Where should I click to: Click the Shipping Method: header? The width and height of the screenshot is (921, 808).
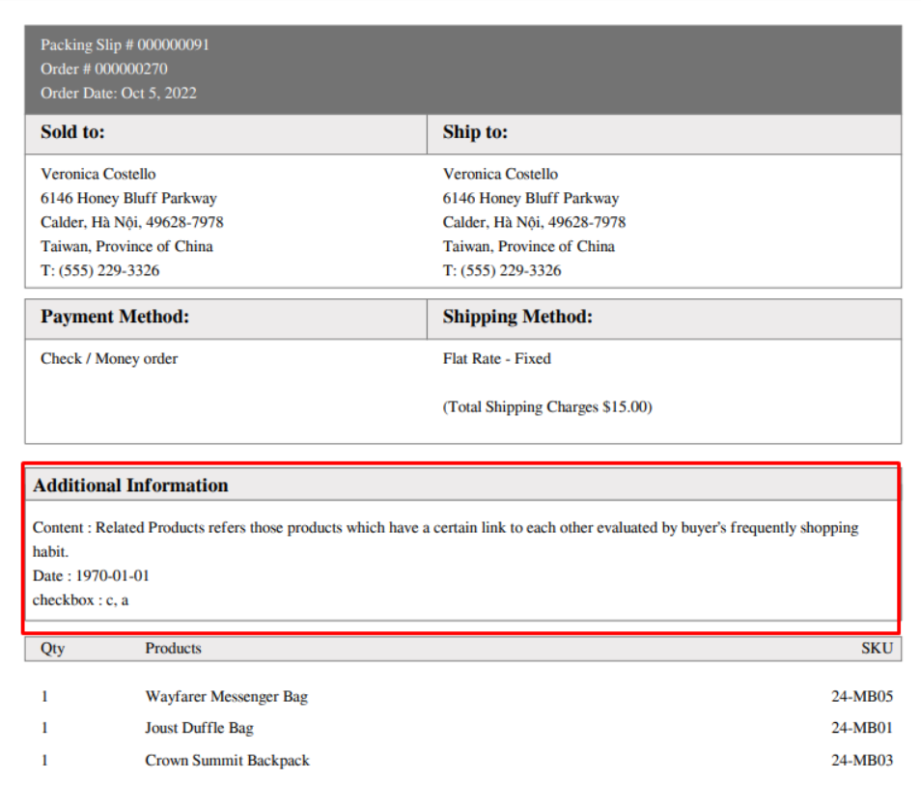(x=517, y=317)
